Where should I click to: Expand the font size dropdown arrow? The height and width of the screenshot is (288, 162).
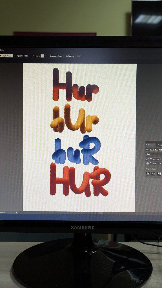[x=161, y=159]
